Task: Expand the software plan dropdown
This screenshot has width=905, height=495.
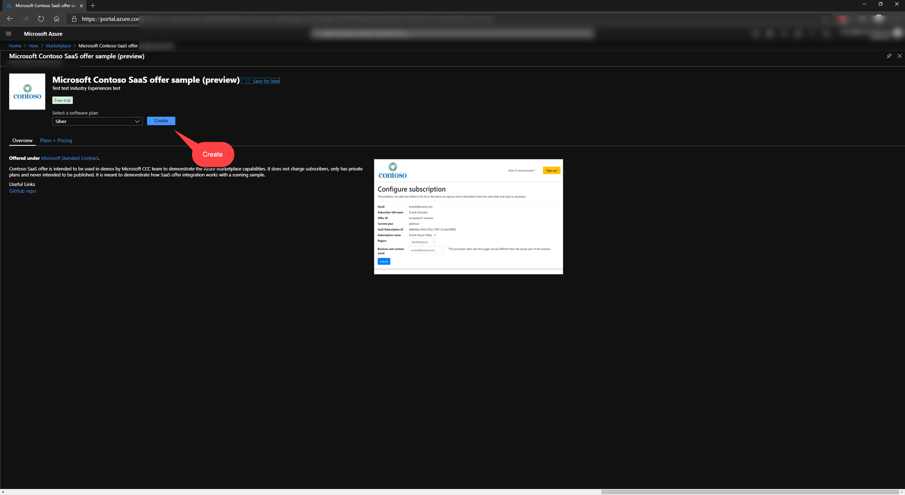Action: click(x=97, y=121)
